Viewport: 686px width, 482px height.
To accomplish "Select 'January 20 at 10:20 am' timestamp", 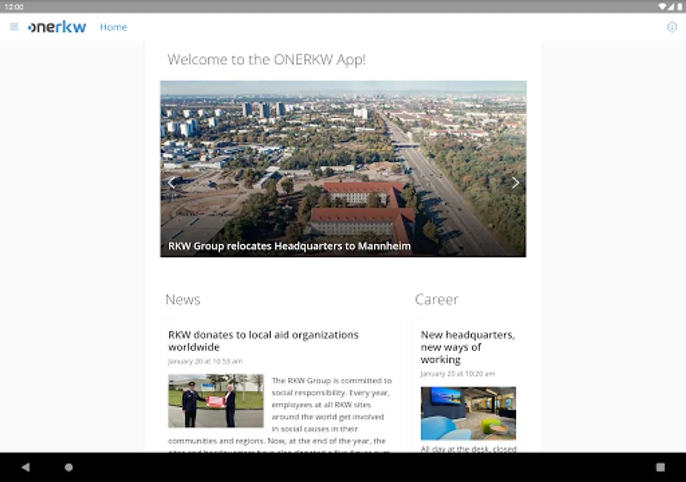I will [458, 374].
